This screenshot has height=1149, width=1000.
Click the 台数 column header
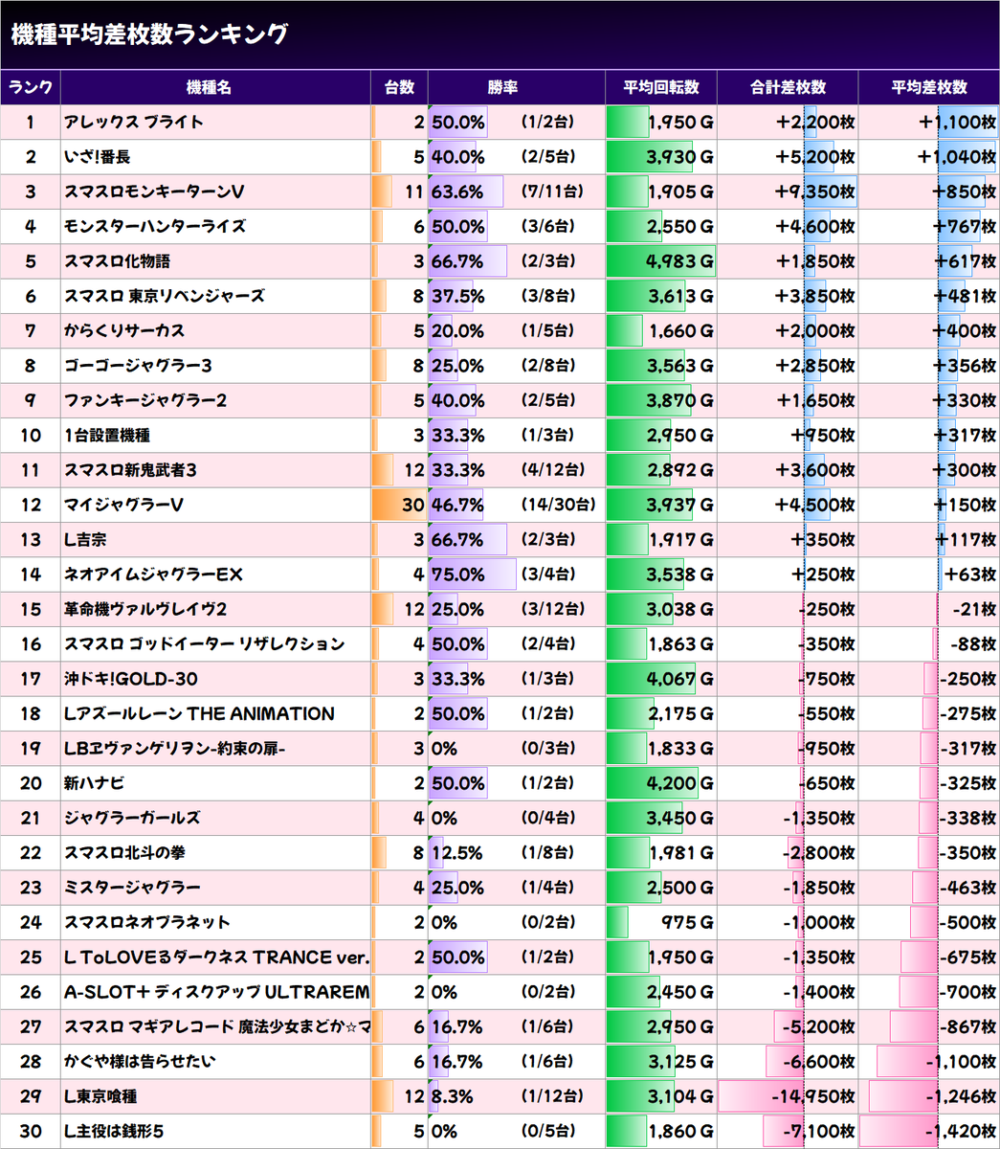tap(399, 87)
